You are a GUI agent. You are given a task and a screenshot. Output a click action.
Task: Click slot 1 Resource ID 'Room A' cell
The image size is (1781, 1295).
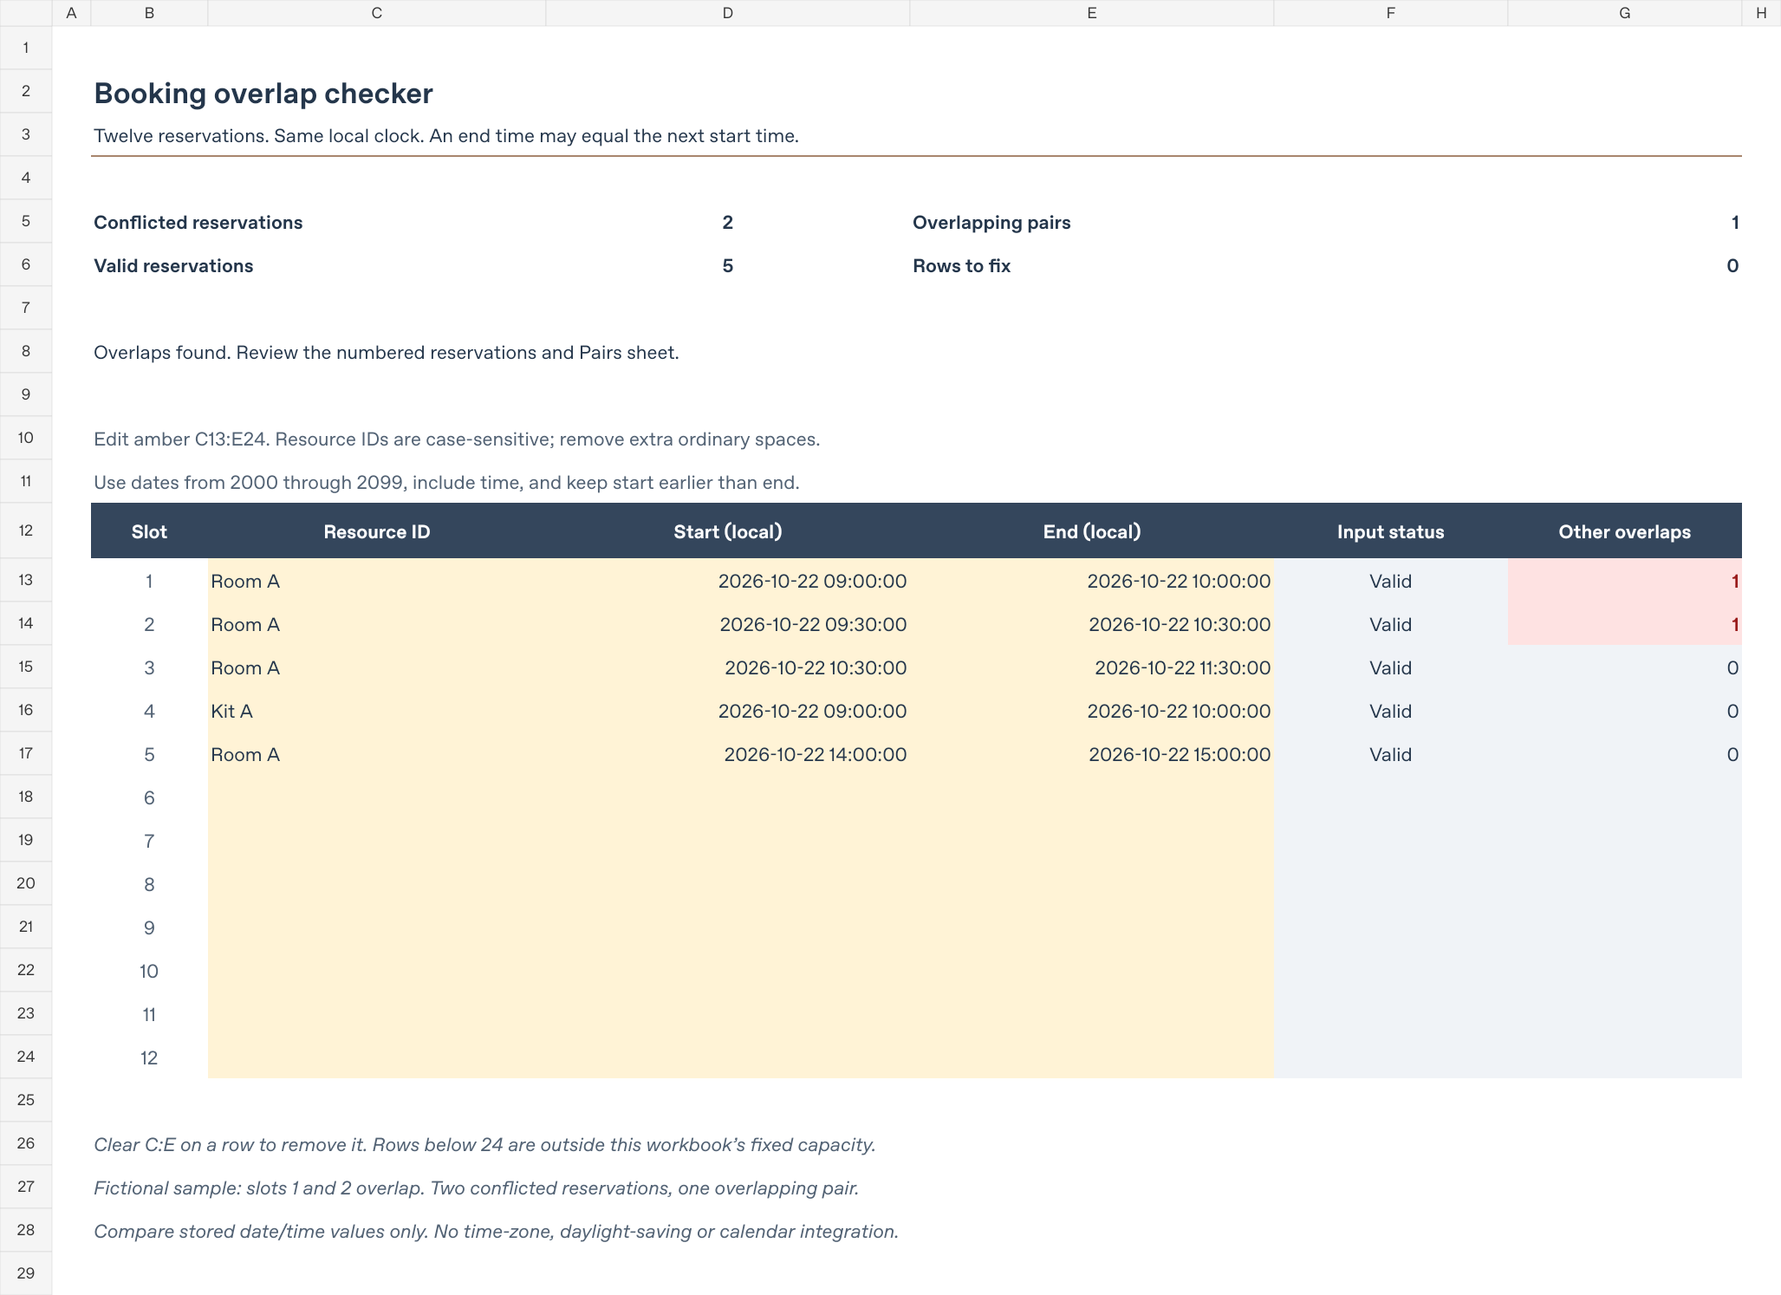click(x=377, y=581)
